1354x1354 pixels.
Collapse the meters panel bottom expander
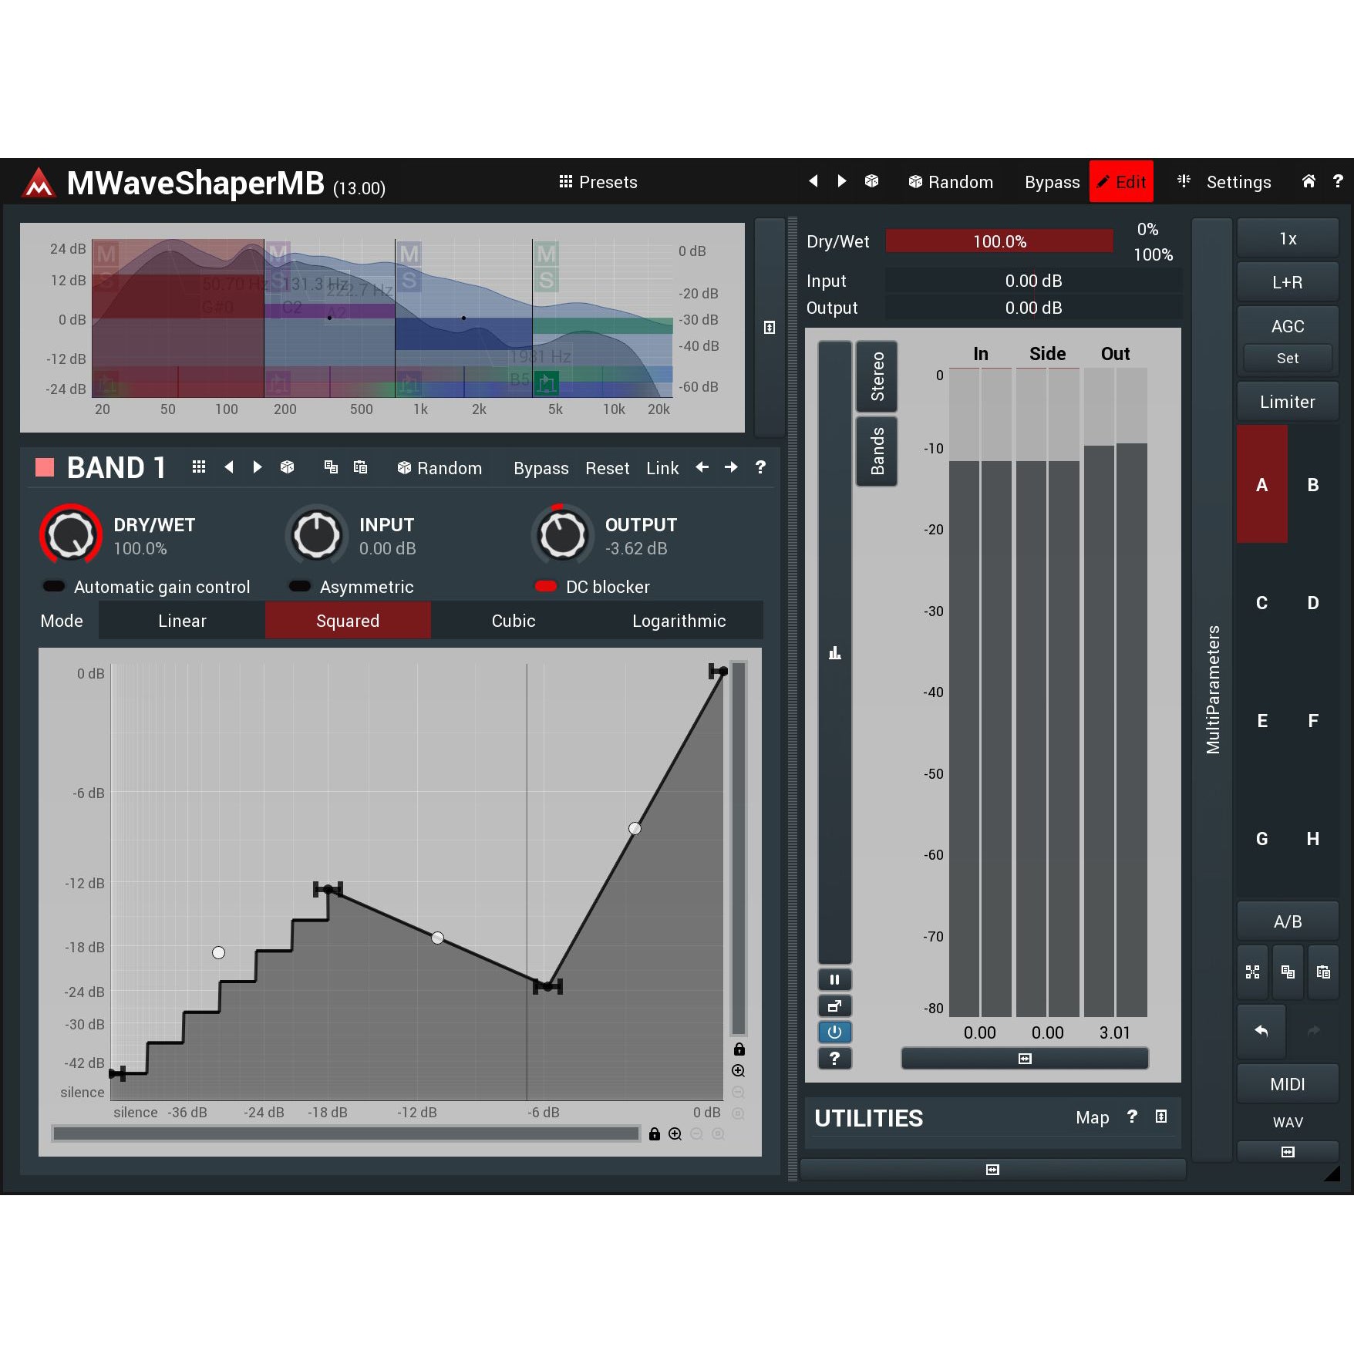pyautogui.click(x=1024, y=1059)
